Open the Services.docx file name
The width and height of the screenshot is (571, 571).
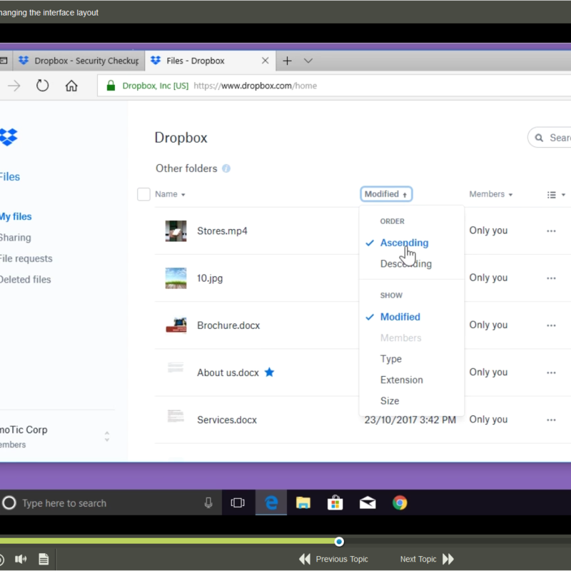(x=227, y=420)
